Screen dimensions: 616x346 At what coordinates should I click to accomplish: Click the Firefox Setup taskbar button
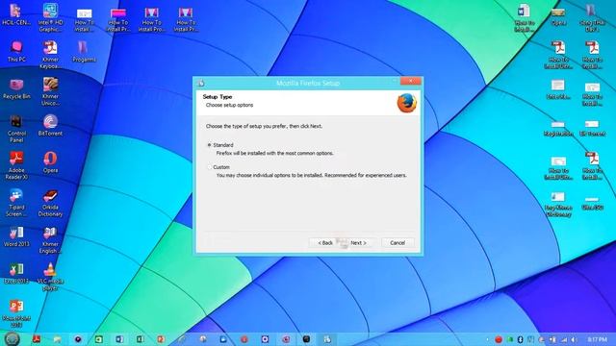pos(327,339)
